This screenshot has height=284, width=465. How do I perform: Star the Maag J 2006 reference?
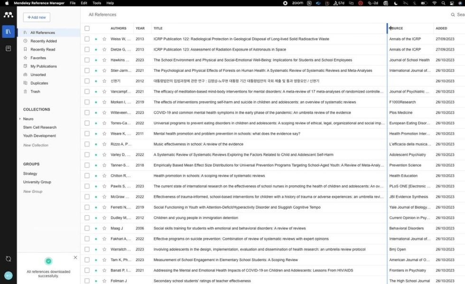point(104,228)
